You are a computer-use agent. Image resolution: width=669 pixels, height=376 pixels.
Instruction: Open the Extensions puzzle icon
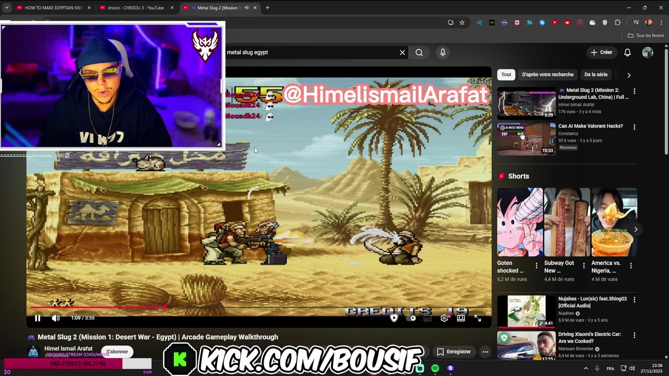pos(618,22)
